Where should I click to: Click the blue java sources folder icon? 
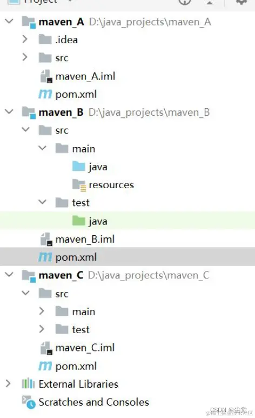coord(78,167)
